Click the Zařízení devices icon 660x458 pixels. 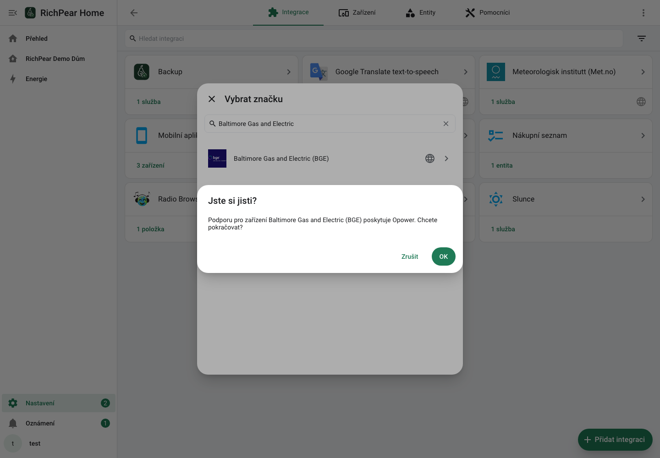coord(344,13)
